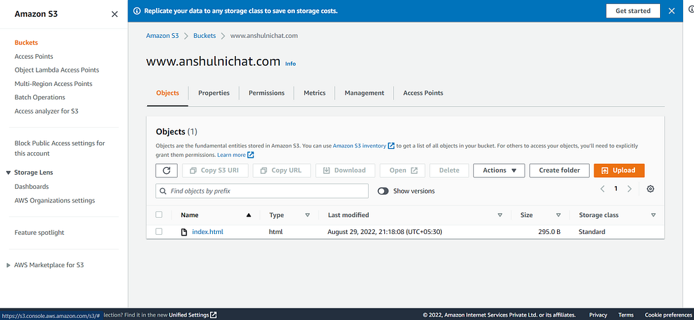Click the Privacy footer link
Screen dimensions: 694x320
click(x=598, y=315)
